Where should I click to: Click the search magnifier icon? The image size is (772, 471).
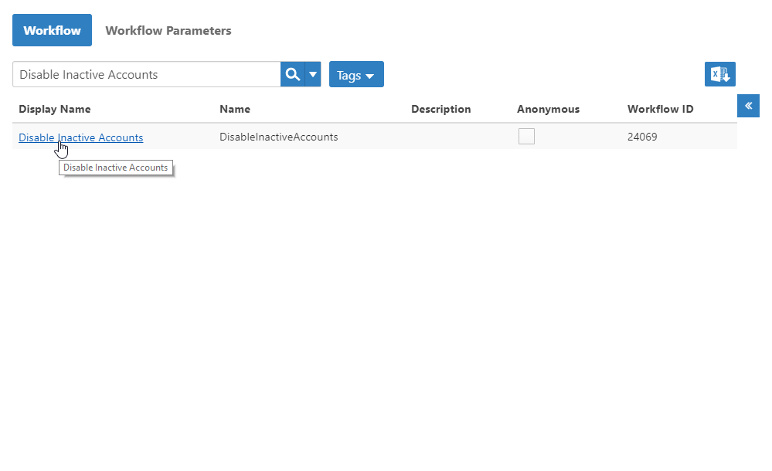[x=292, y=73]
